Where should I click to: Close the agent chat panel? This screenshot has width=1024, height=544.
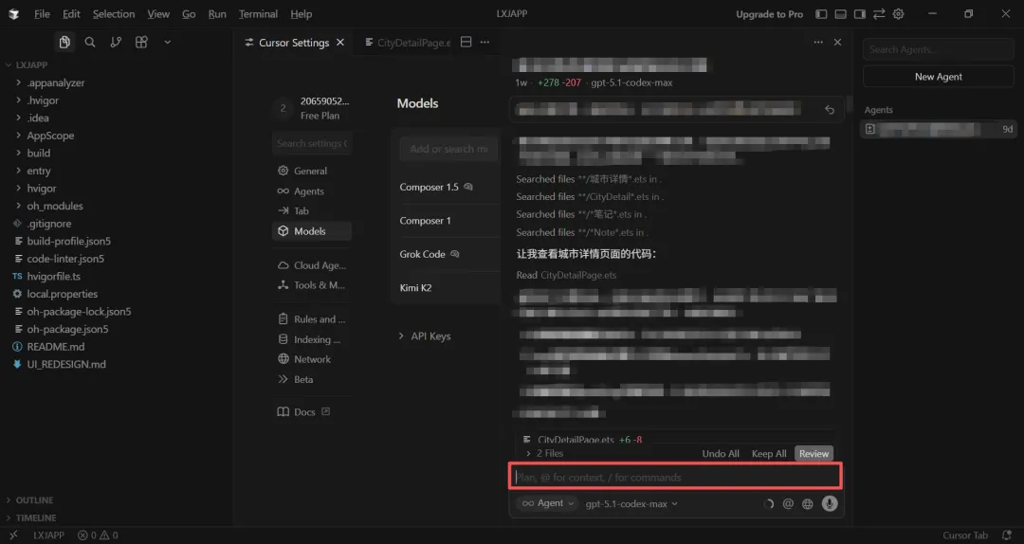tap(837, 42)
